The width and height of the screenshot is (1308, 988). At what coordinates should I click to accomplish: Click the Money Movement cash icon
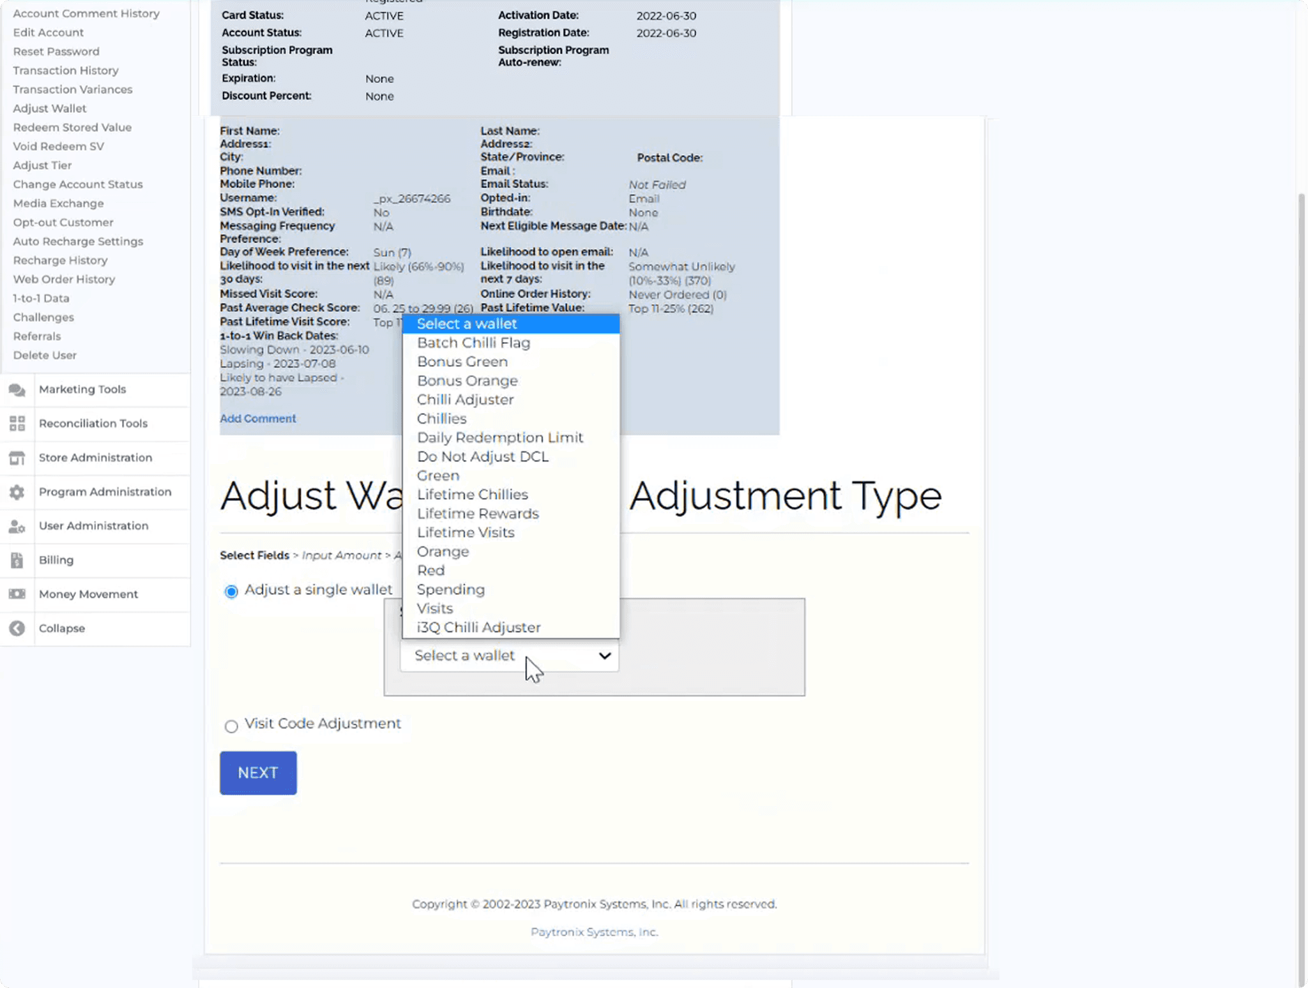tap(17, 594)
